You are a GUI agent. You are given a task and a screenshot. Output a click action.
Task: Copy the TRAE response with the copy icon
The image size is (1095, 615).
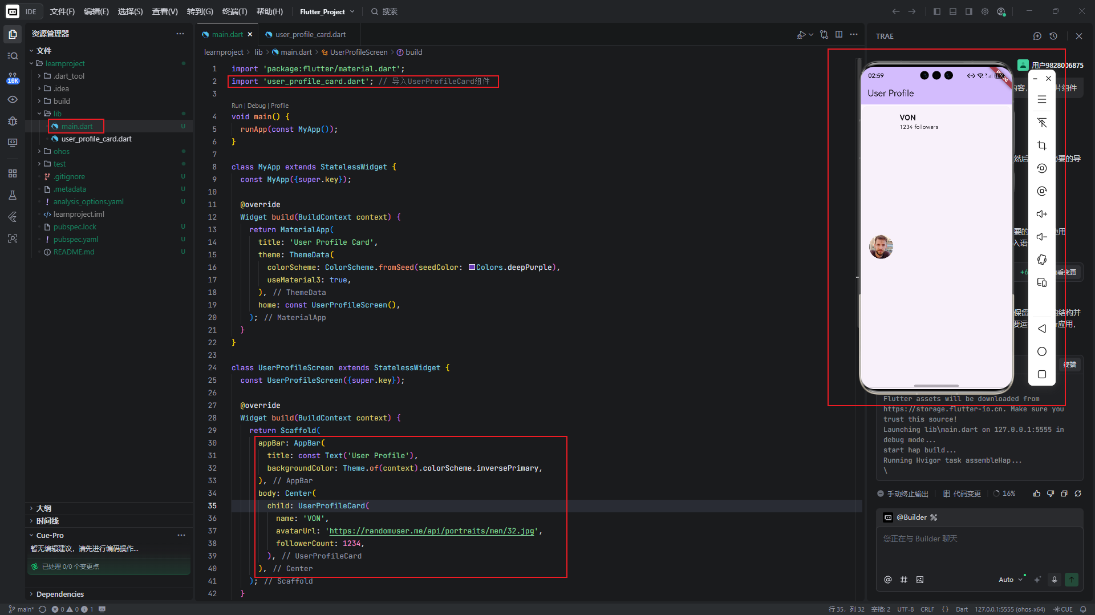point(1064,493)
